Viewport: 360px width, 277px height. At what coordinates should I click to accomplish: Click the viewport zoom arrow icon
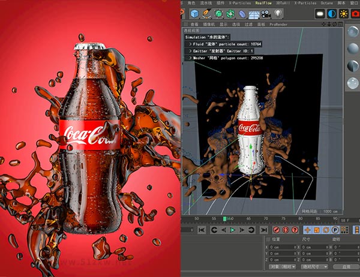coord(329,24)
